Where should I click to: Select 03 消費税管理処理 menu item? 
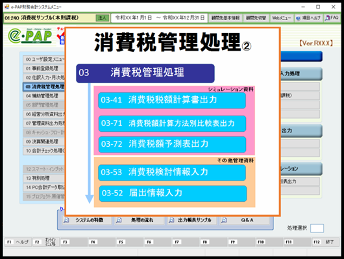(x=44, y=87)
